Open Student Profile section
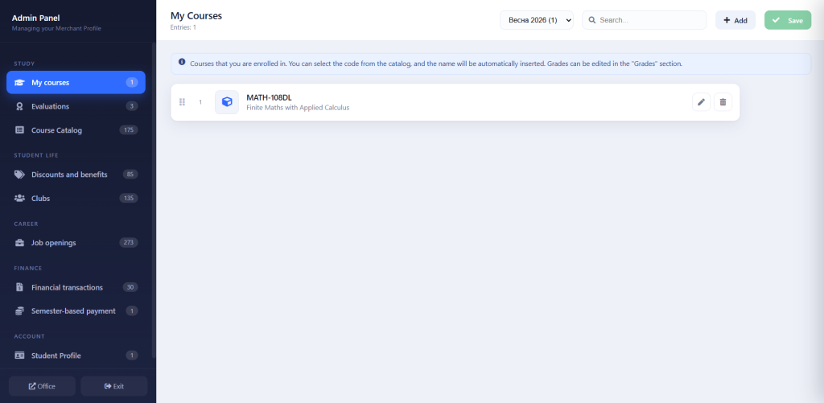Viewport: 824px width, 403px height. [x=76, y=356]
